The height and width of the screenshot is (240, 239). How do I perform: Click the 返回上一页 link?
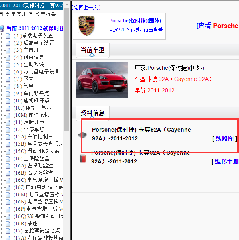pyautogui.click(x=86, y=7)
